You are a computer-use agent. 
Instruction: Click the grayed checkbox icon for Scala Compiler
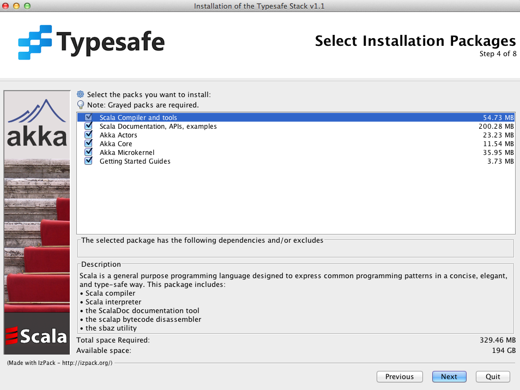tap(88, 117)
